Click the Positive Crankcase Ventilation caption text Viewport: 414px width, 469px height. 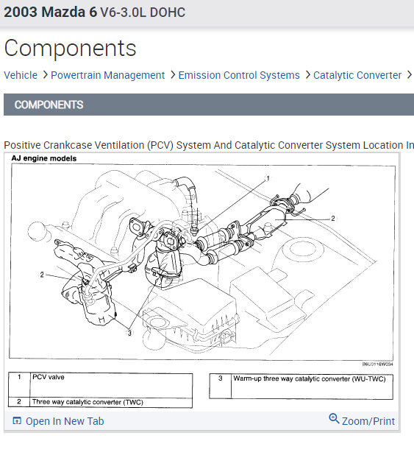pos(209,145)
